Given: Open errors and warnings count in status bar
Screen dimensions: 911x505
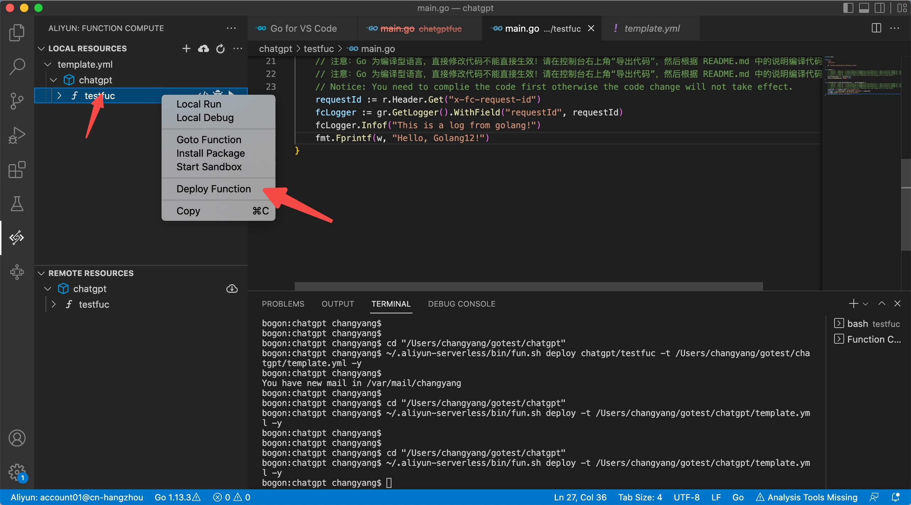Looking at the screenshot, I should (x=232, y=497).
